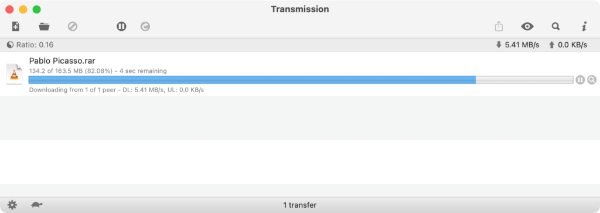Toggle turtle speed limit mode
This screenshot has height=213, width=600.
(x=37, y=205)
